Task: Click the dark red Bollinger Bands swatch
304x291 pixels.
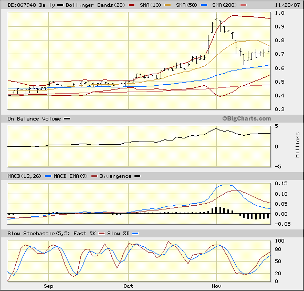Action: [132, 5]
